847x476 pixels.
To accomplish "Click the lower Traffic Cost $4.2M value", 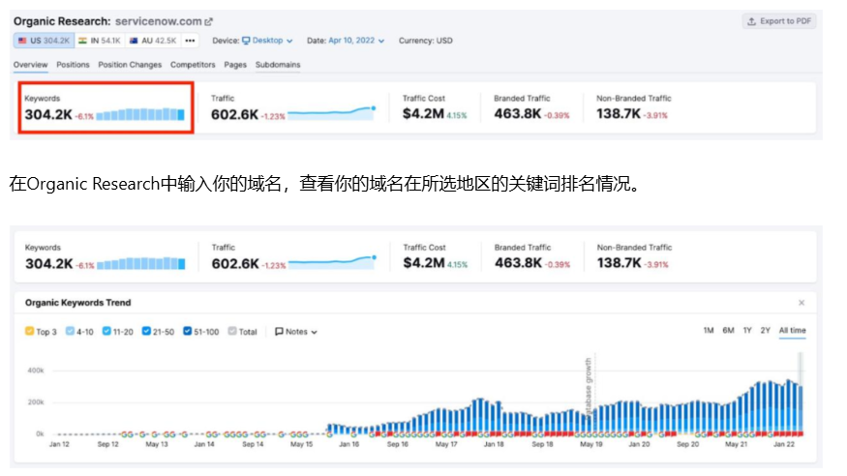I will pos(424,263).
